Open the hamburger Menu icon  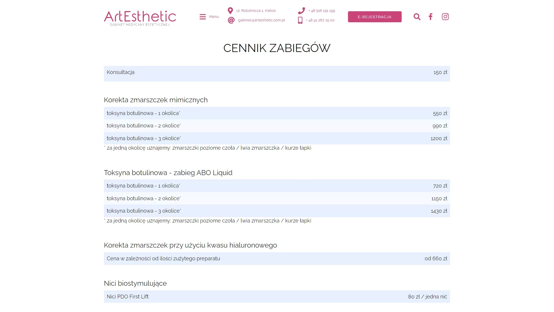coord(203,17)
